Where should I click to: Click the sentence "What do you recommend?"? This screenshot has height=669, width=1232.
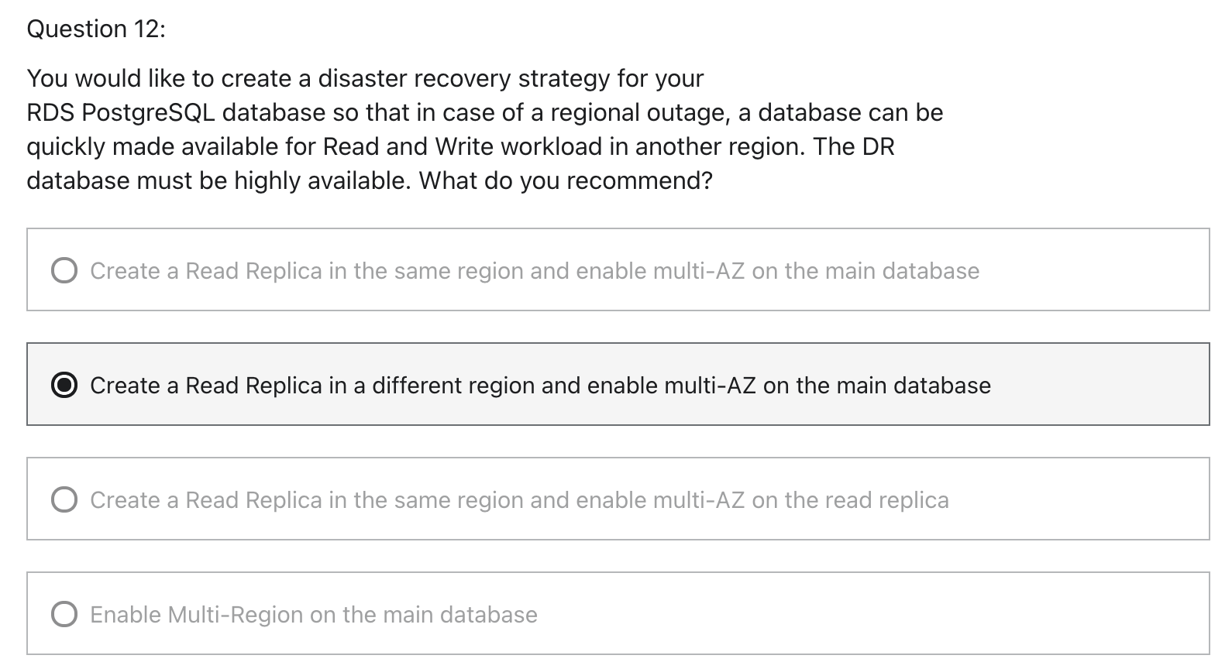[566, 181]
